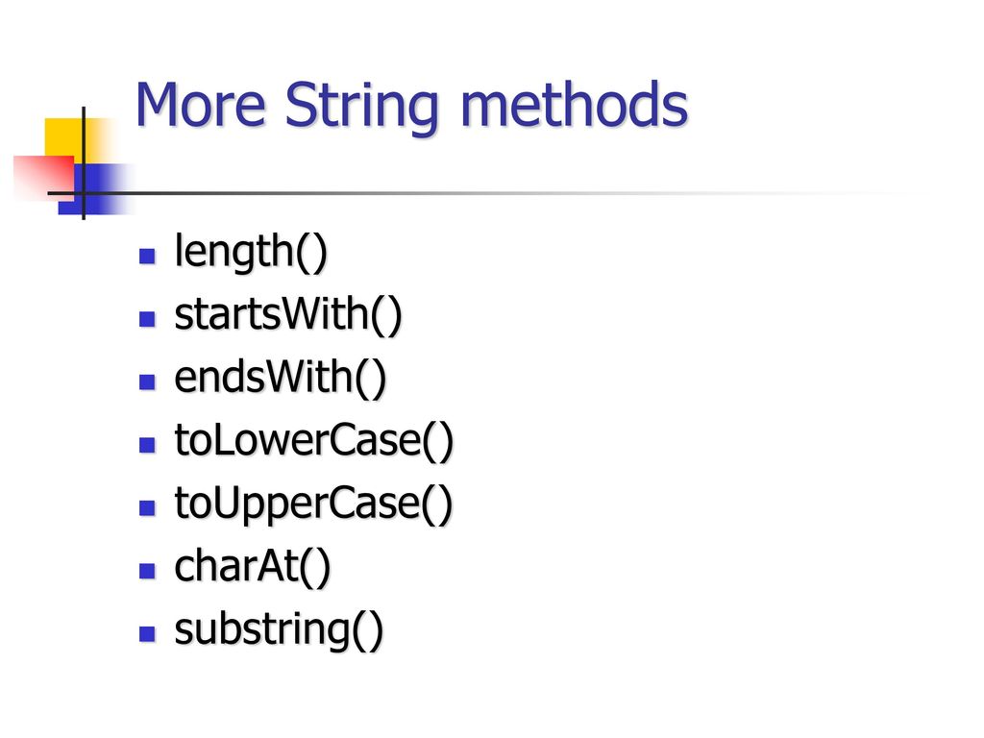Click the slide title More String methods
This screenshot has height=738, width=984.
(x=411, y=106)
